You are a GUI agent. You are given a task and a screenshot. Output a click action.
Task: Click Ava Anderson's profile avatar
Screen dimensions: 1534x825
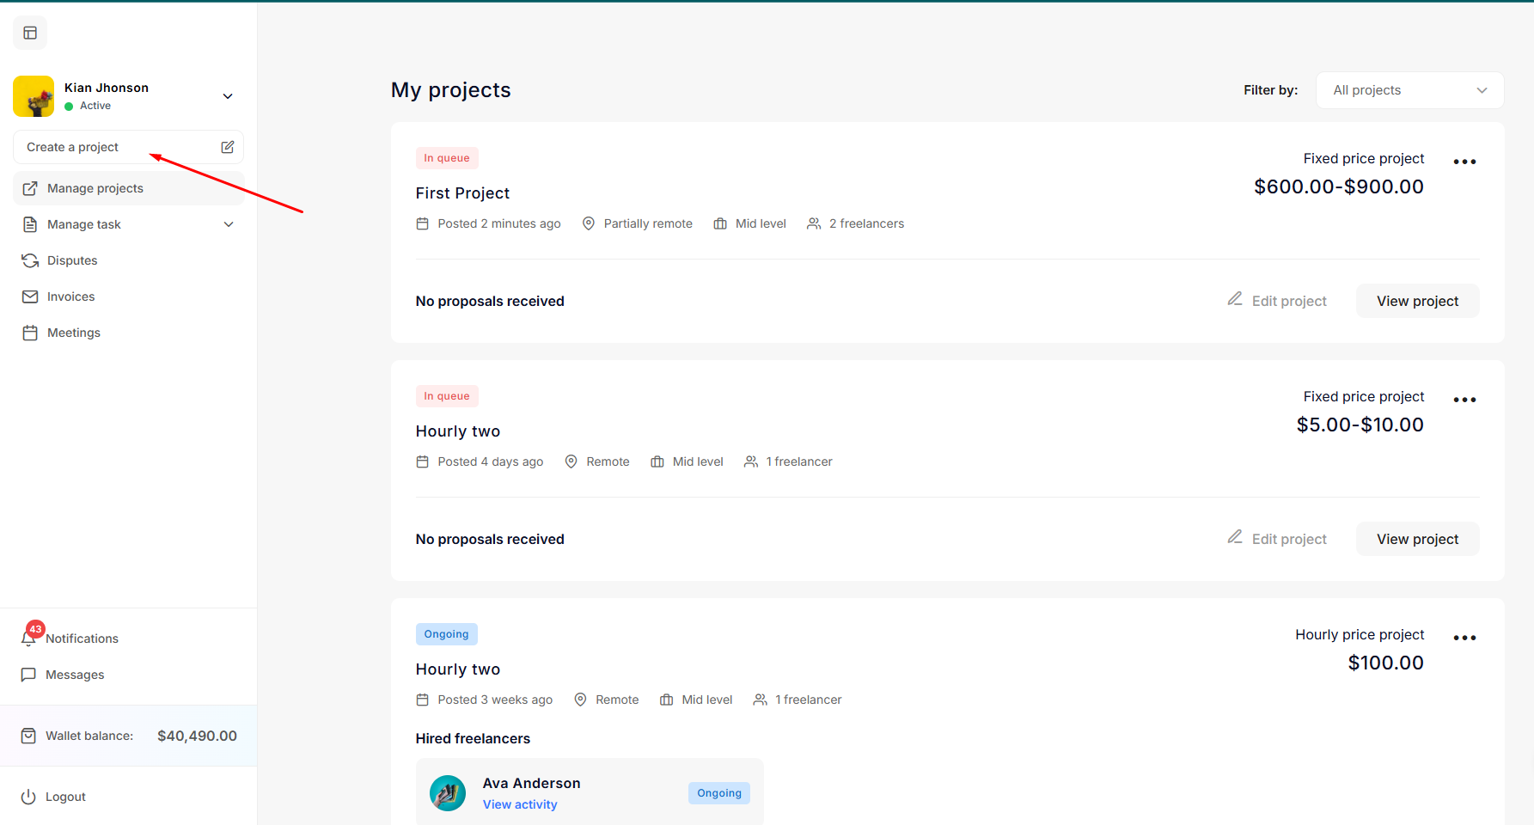coord(448,793)
